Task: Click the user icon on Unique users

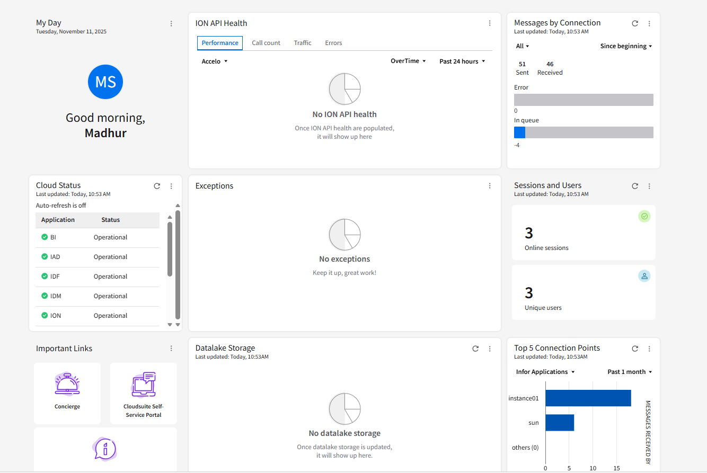Action: coord(644,275)
